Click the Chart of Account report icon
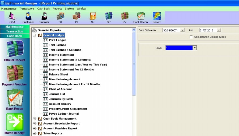The width and height of the screenshot is (239, 136). (45, 89)
